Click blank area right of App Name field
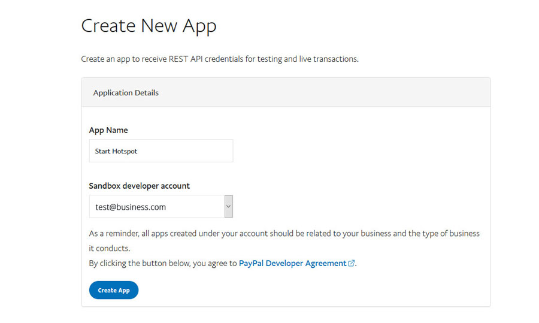539x323 pixels. [x=359, y=151]
